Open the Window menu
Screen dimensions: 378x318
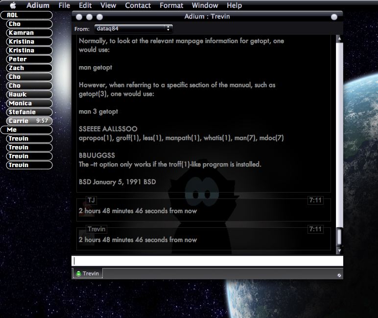point(205,5)
